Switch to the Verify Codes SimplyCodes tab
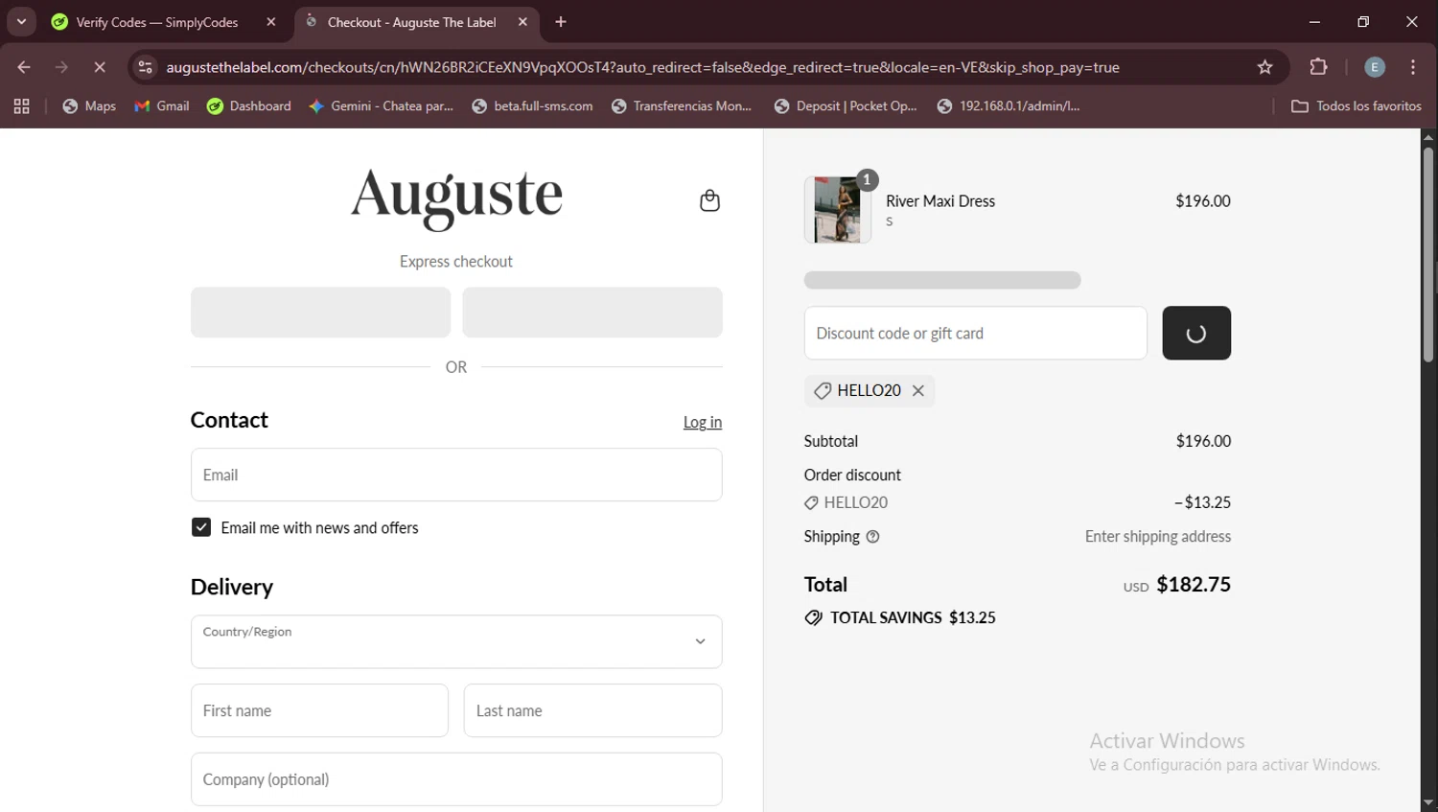The width and height of the screenshot is (1438, 812). coord(157,22)
